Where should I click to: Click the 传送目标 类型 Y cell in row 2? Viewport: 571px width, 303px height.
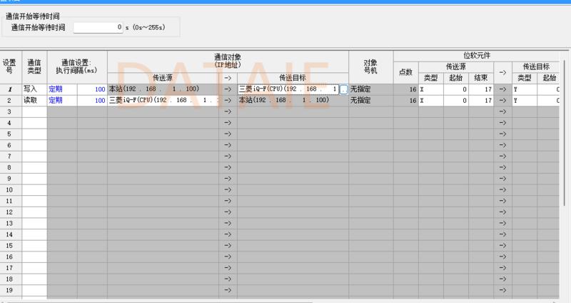pos(525,100)
